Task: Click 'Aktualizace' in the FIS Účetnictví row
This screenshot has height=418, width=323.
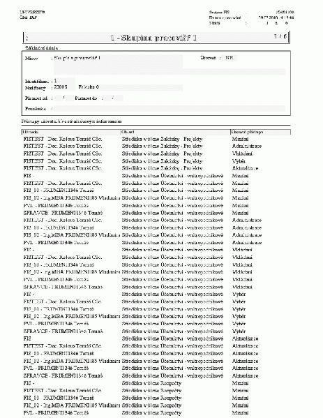Action: (245, 338)
